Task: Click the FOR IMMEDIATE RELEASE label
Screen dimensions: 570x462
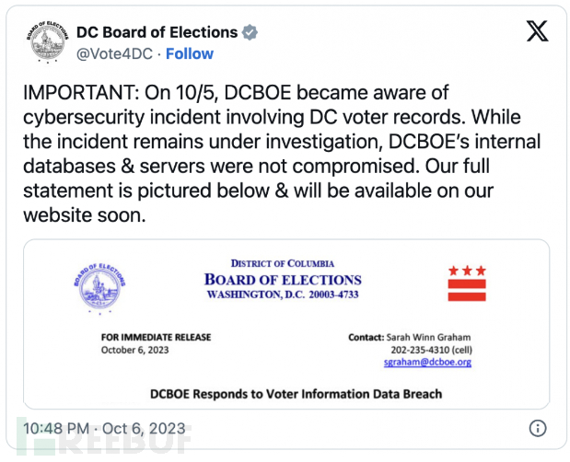Action: [156, 338]
